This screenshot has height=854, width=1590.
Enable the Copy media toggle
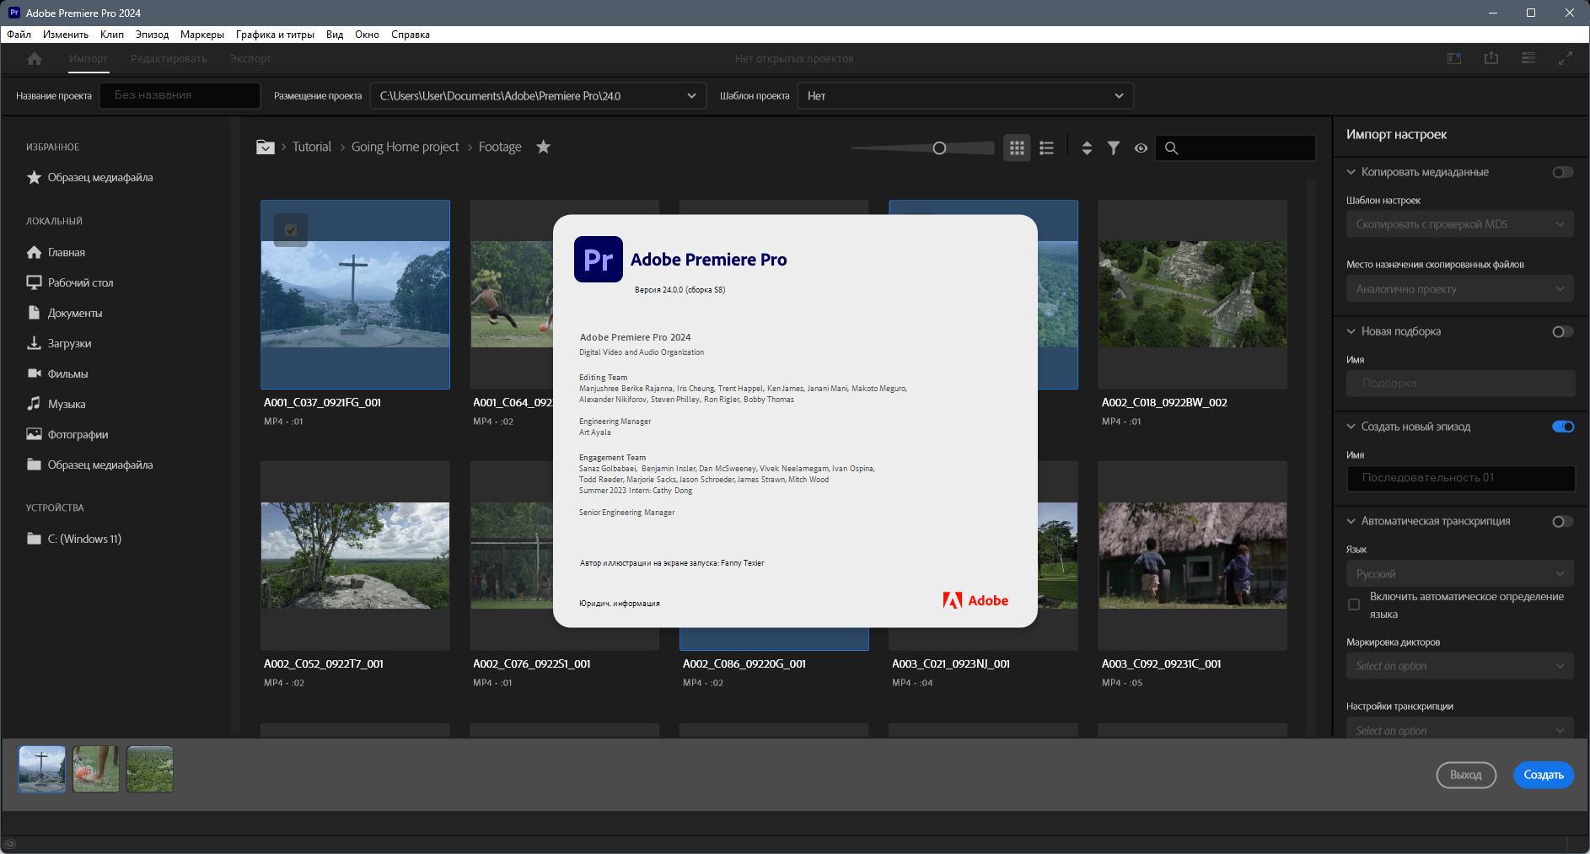click(x=1563, y=172)
